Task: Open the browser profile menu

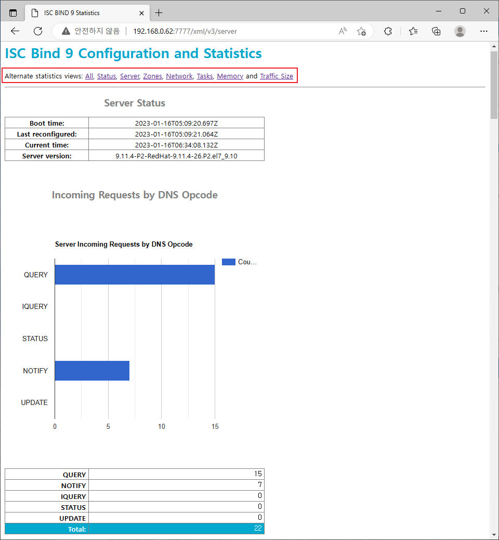Action: point(460,31)
